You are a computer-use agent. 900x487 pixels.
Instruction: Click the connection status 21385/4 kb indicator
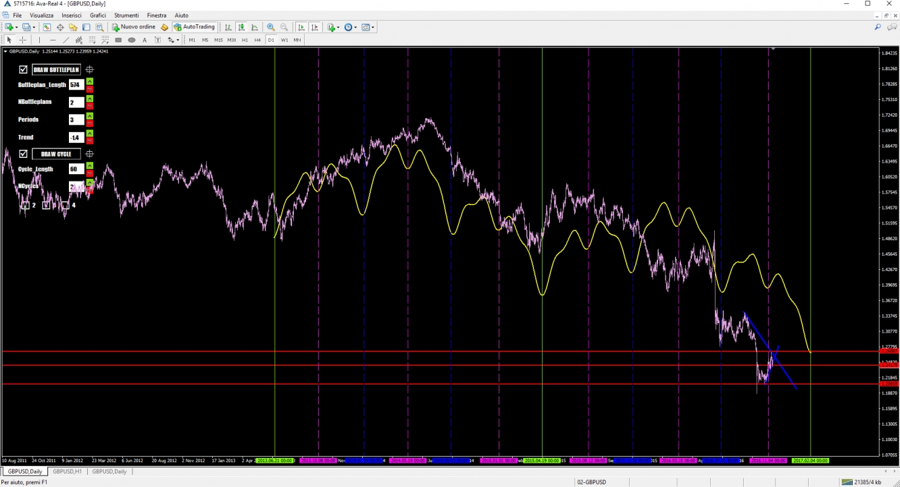tap(861, 482)
